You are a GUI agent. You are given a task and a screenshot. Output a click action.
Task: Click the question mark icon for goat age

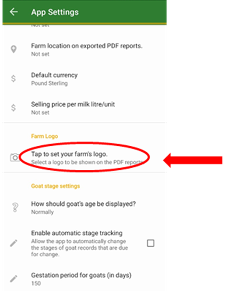coord(15,207)
